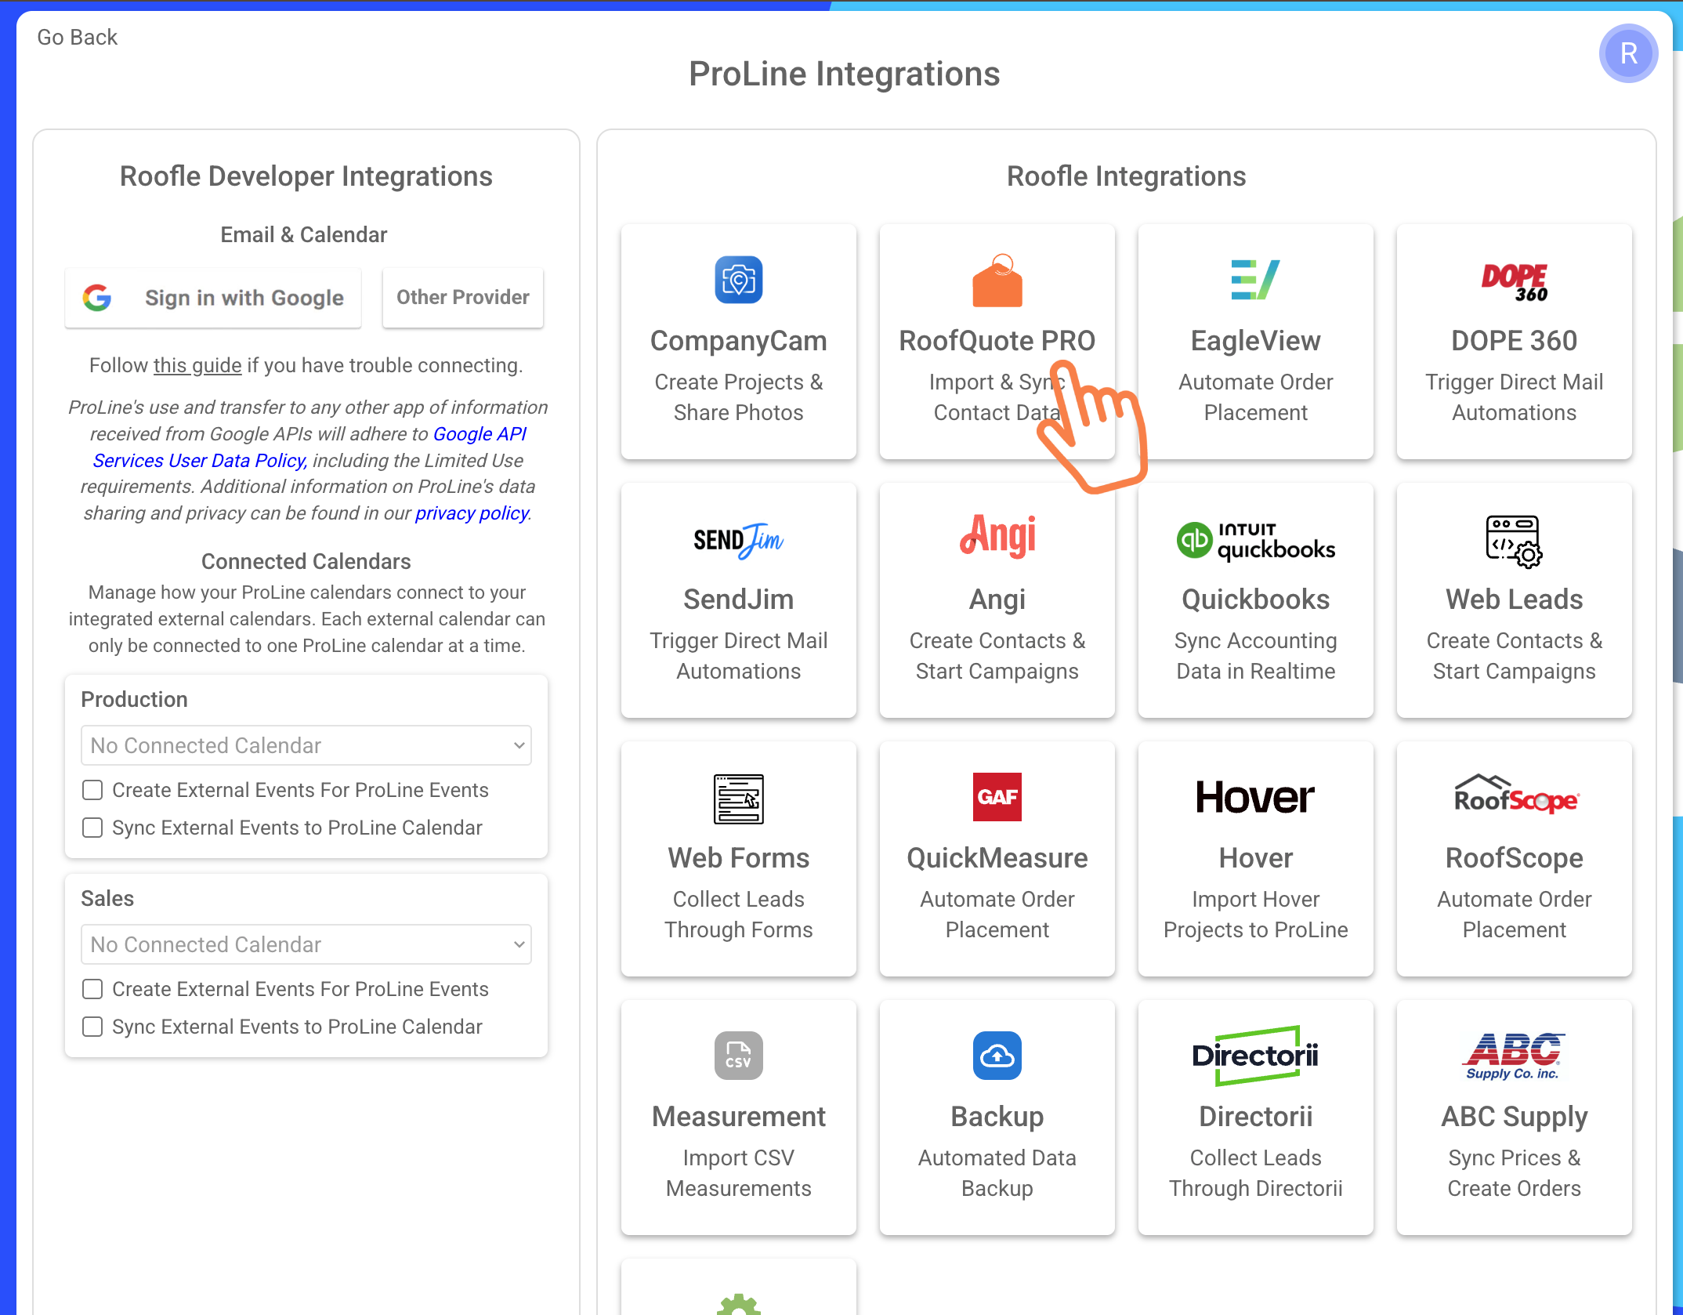
Task: Open the RoofScope logo
Action: coord(1516,794)
